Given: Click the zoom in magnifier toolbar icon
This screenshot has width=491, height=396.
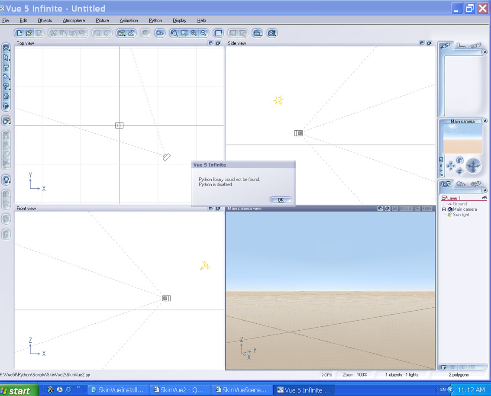Looking at the screenshot, I should [194, 33].
